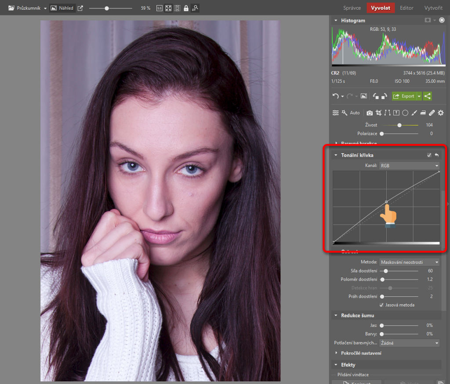Click the Průzkumník button label

pos(29,8)
